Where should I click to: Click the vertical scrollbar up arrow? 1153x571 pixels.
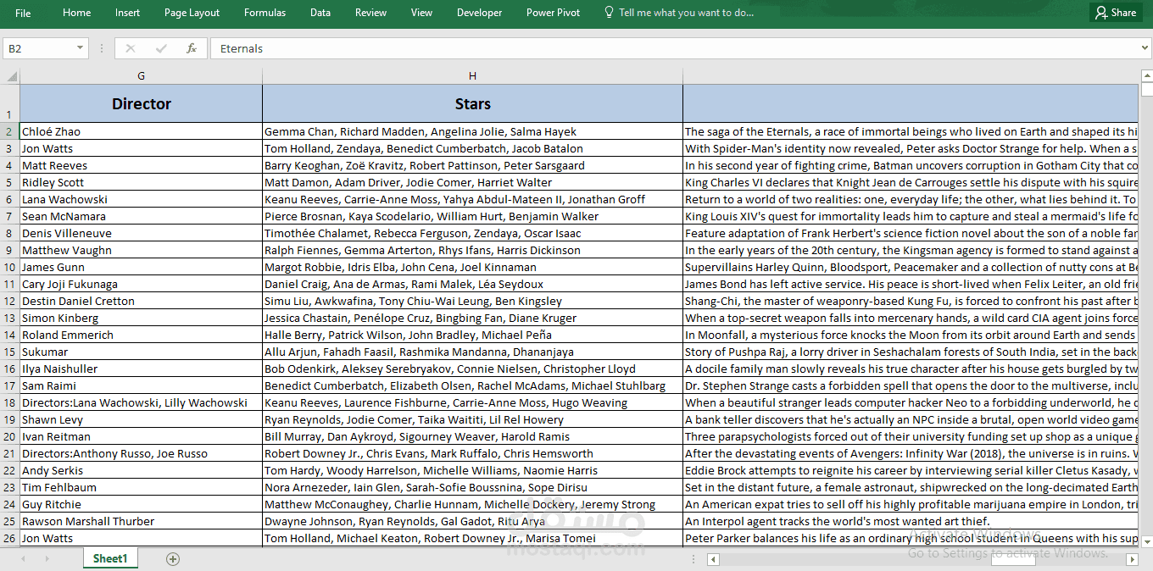click(x=1146, y=75)
